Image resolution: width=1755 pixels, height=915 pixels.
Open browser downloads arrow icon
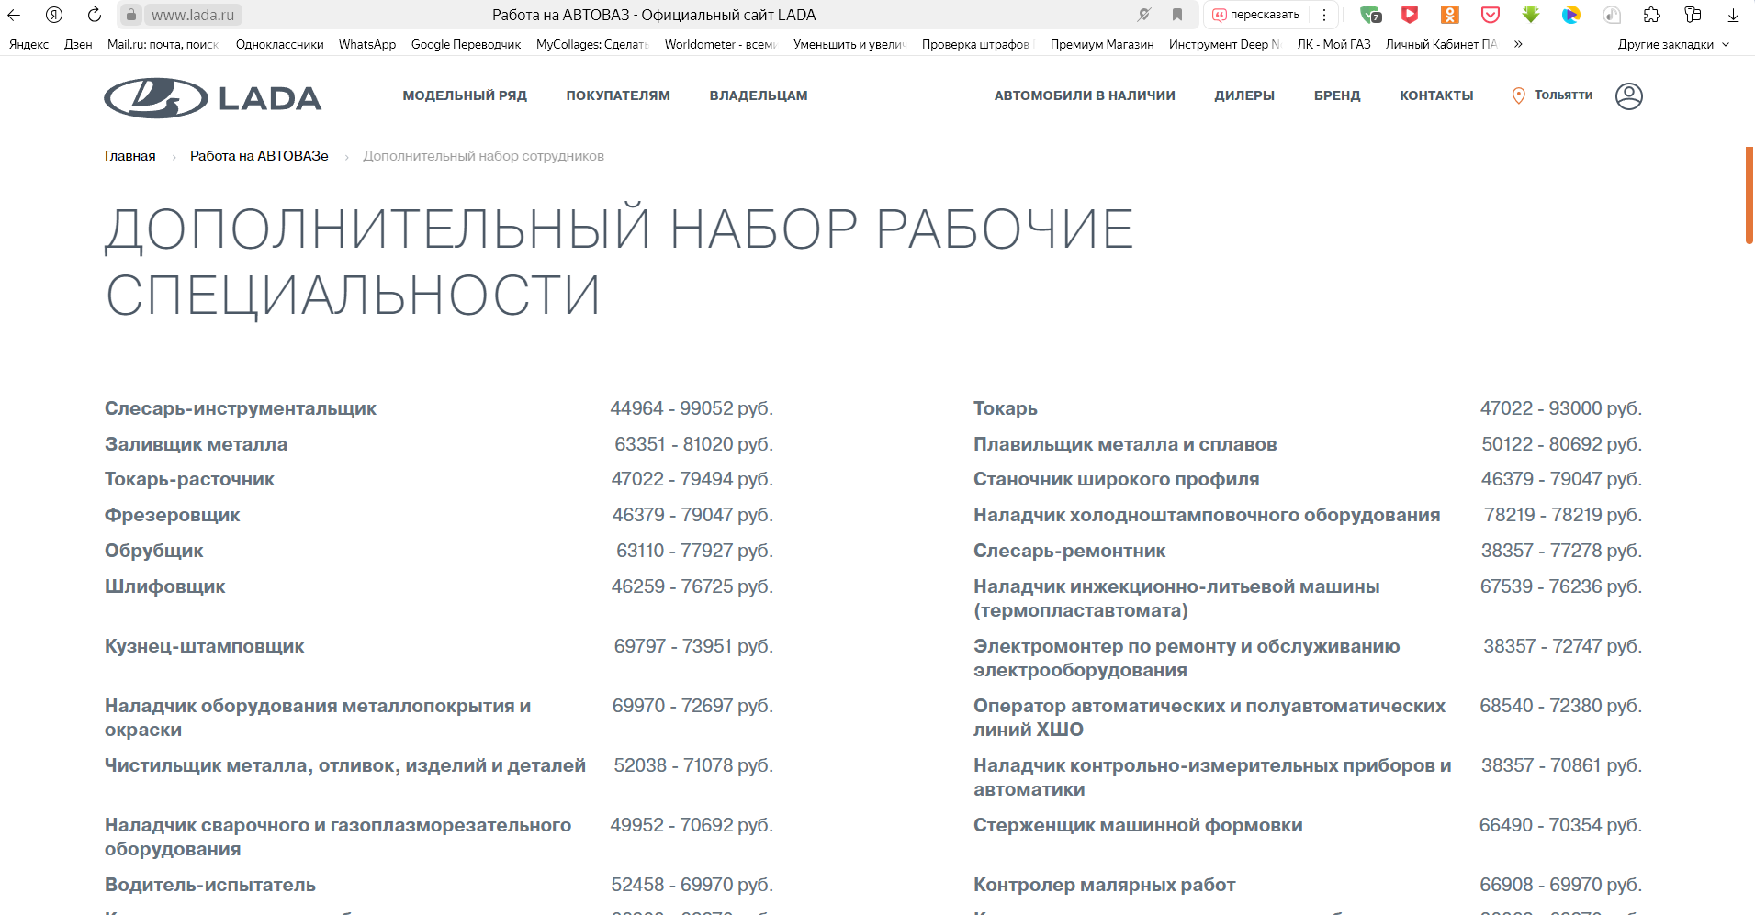point(1733,15)
